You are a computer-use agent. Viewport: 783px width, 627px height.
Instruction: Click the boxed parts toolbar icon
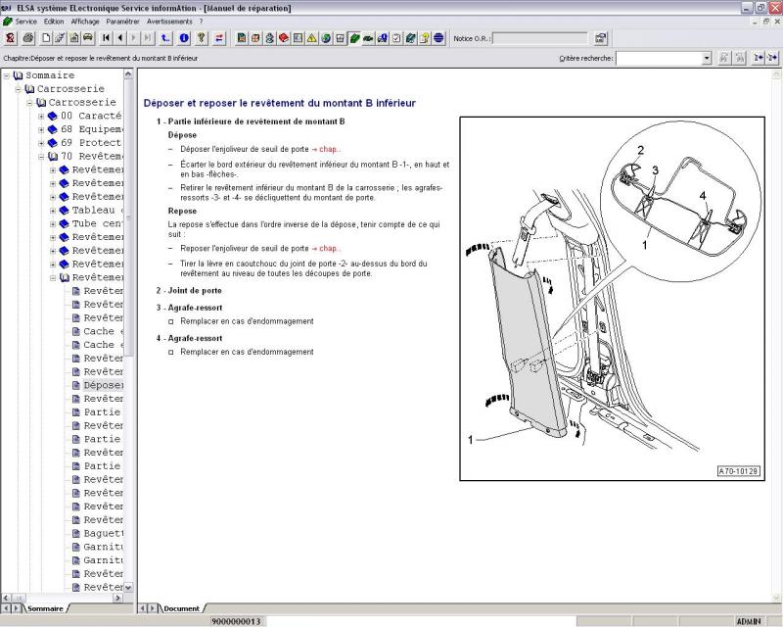tap(255, 38)
